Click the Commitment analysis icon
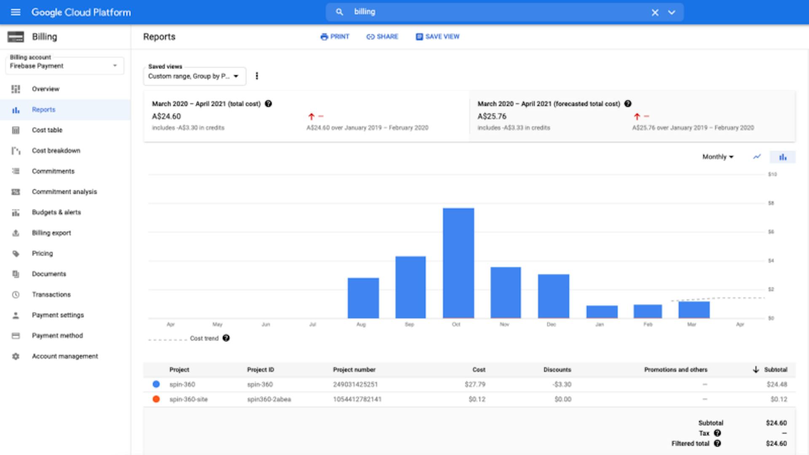 click(16, 192)
